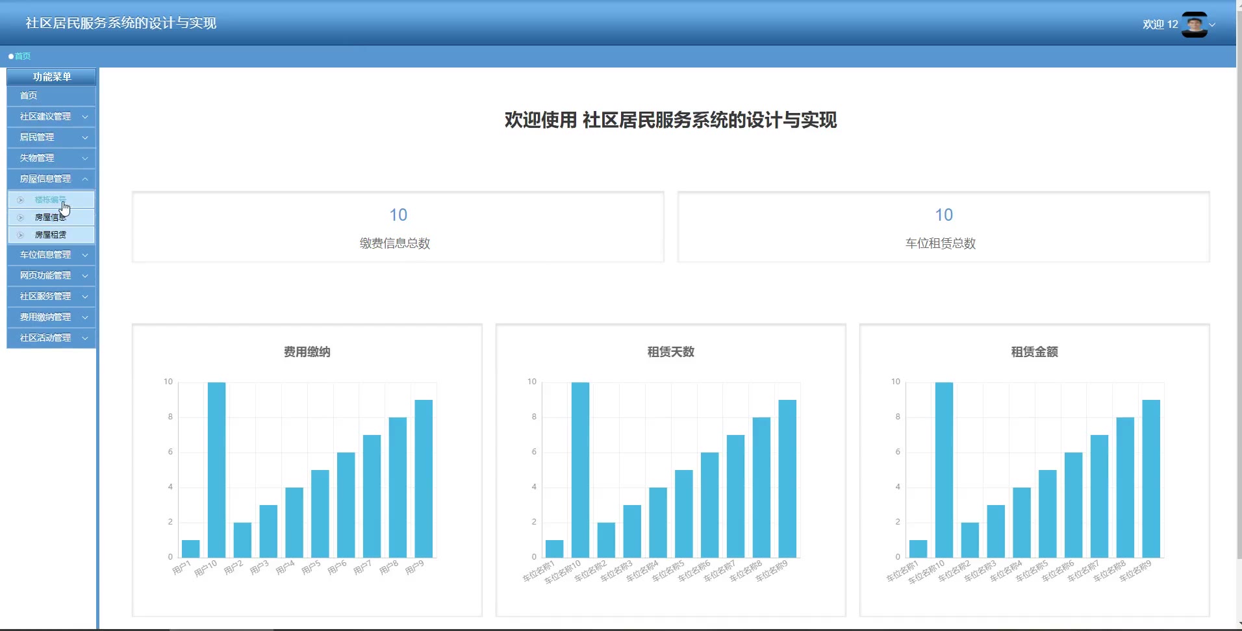The image size is (1242, 631).
Task: Click the 用户10 bar in 费用缴纳 chart
Action: coord(216,469)
